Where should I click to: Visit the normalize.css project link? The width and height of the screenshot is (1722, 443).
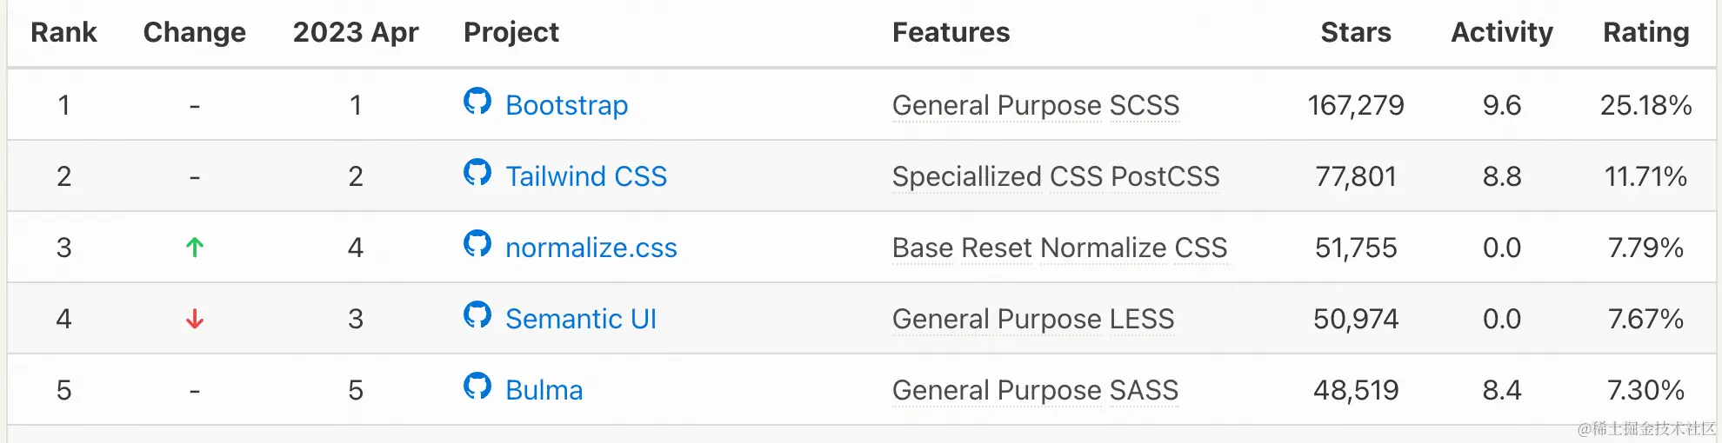(591, 248)
